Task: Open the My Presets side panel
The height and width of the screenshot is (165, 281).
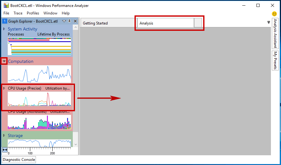Action: click(x=275, y=60)
